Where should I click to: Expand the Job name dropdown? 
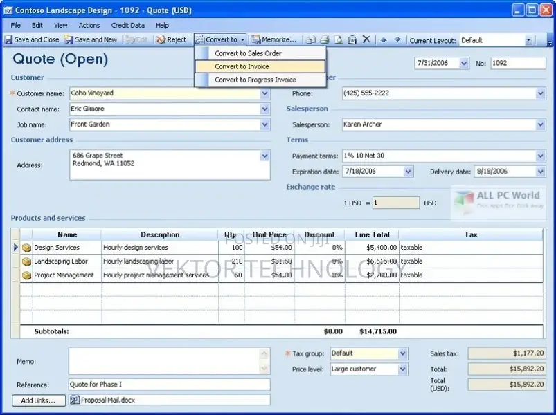(x=265, y=124)
